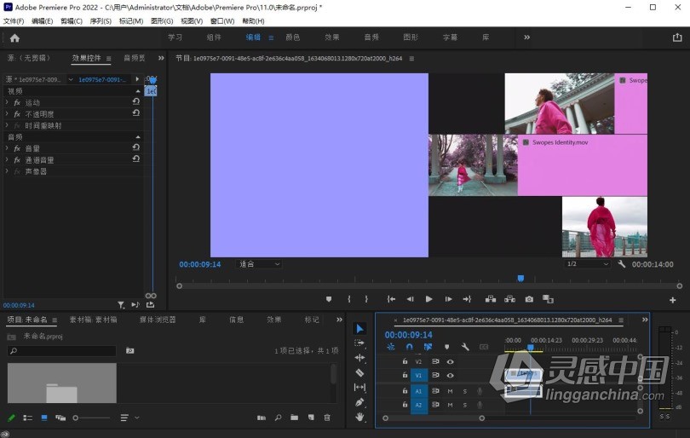Mark In point in Program monitor

(349, 299)
